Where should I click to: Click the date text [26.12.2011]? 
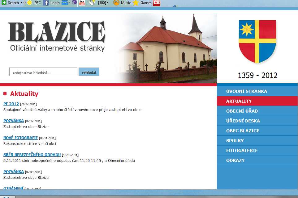[x=28, y=104]
